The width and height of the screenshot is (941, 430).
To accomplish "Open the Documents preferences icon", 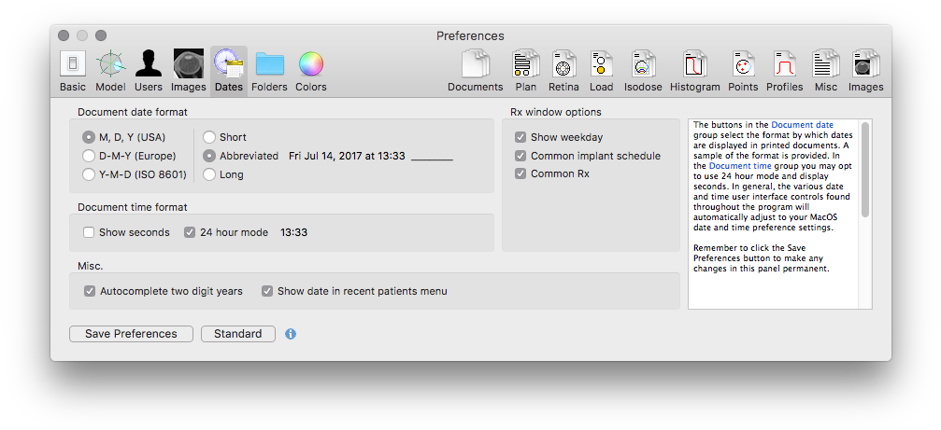I will pyautogui.click(x=476, y=71).
